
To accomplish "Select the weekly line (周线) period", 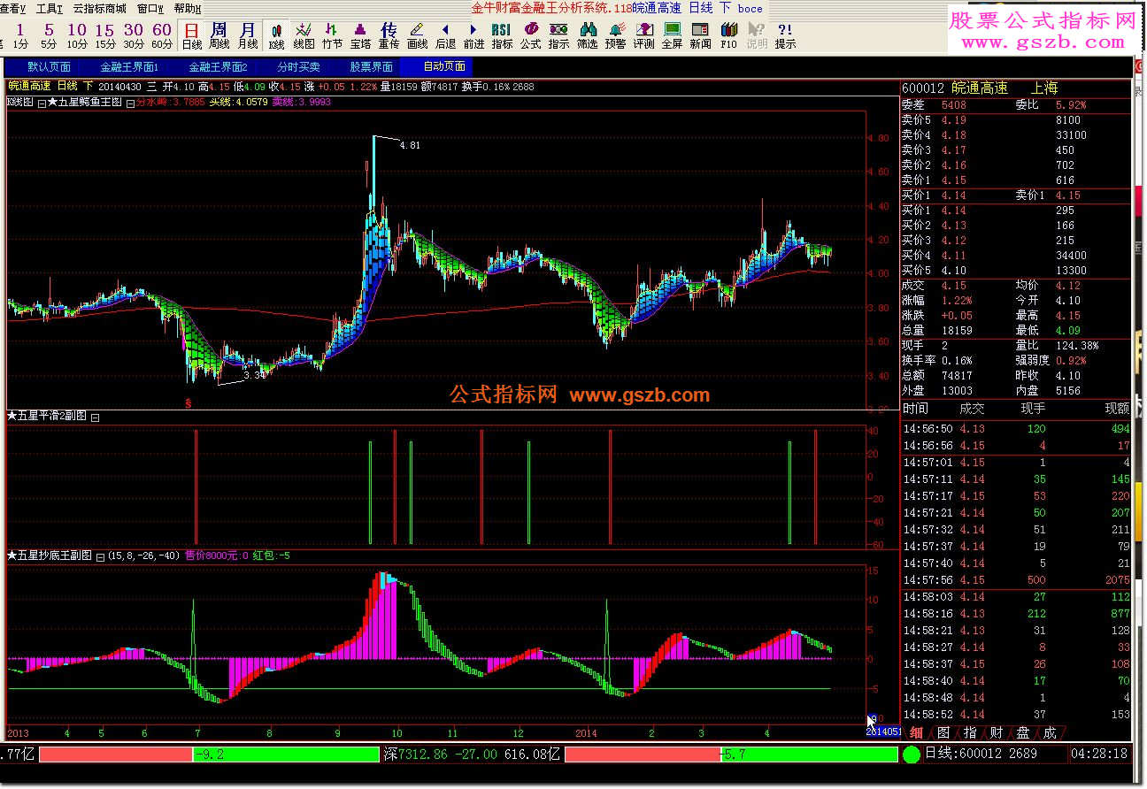I will click(219, 35).
